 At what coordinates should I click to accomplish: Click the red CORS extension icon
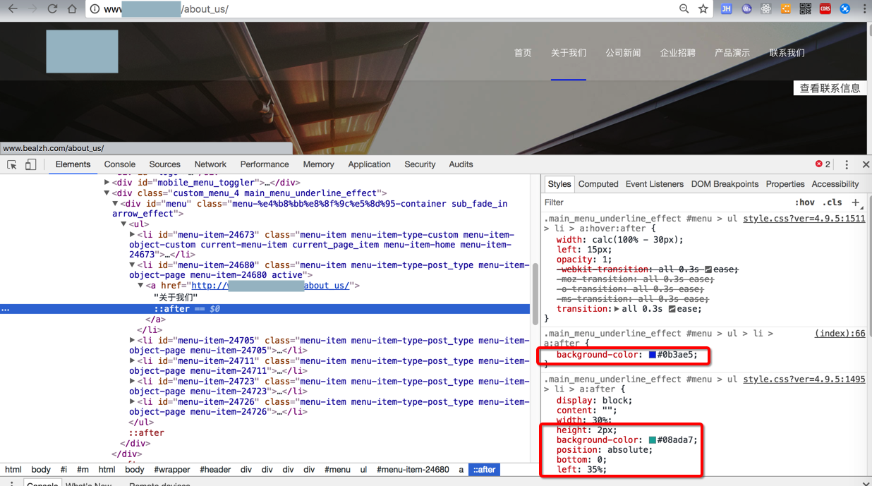tap(825, 9)
